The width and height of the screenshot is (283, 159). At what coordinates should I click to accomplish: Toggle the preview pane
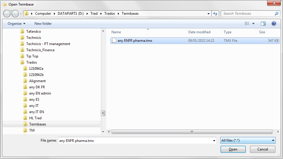[x=263, y=24]
